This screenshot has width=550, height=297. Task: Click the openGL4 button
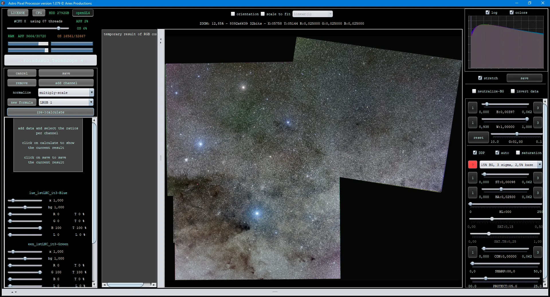click(83, 13)
